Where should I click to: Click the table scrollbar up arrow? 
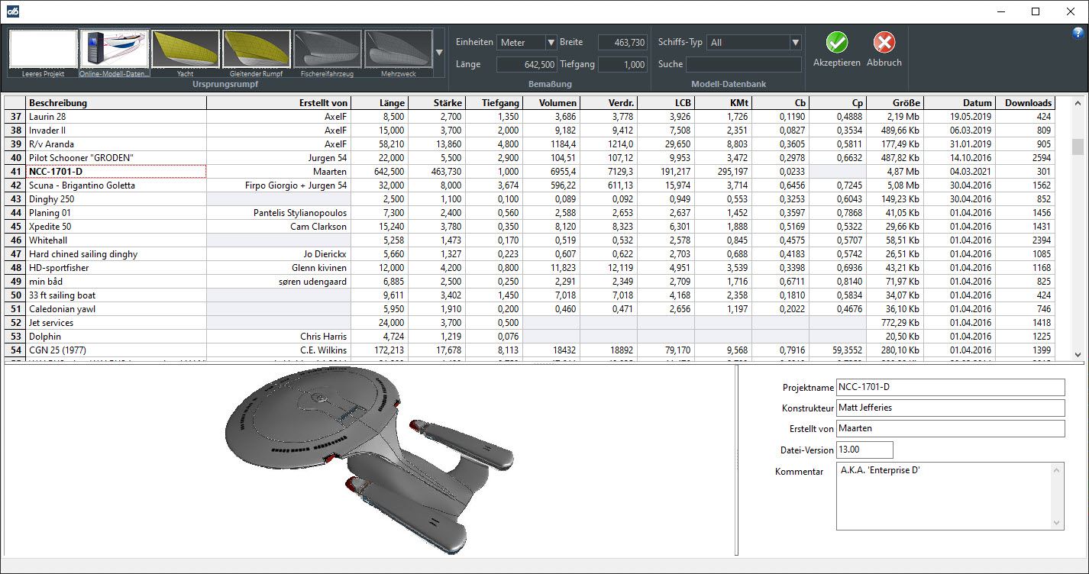[x=1078, y=102]
